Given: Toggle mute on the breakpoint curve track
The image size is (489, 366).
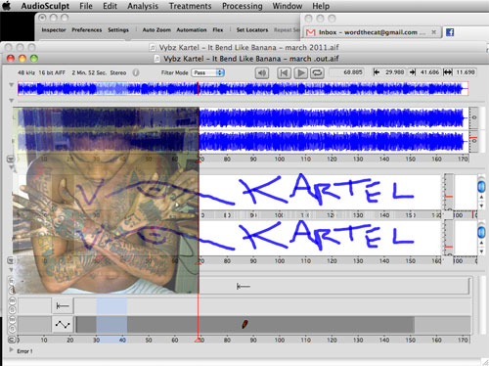Looking at the screenshot, I should (x=13, y=320).
